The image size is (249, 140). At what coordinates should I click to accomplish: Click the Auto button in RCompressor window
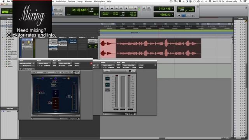54,63
